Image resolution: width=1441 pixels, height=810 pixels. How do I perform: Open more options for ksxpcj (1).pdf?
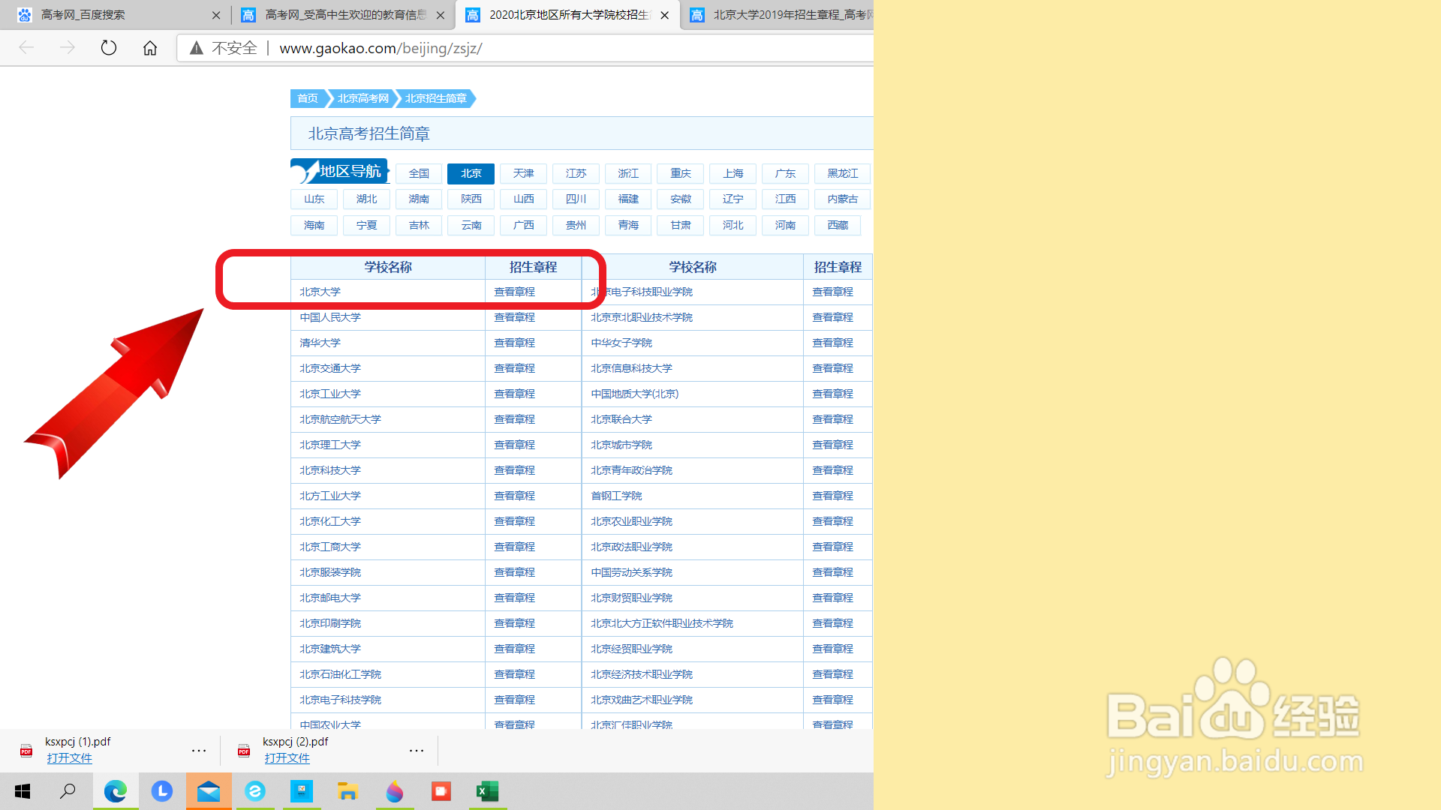(x=199, y=750)
